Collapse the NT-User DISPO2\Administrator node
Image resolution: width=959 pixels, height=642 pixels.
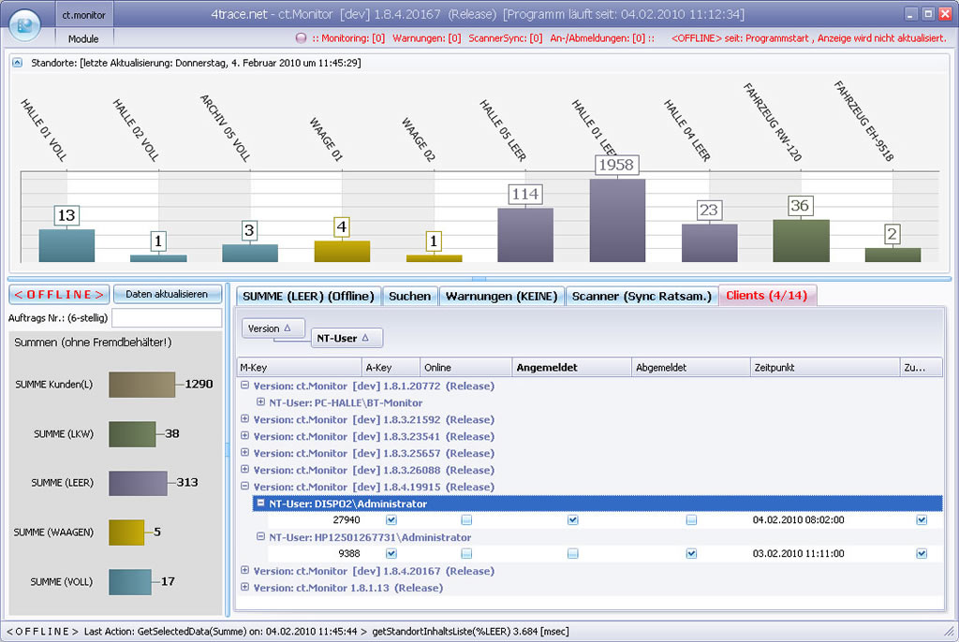[x=261, y=503]
